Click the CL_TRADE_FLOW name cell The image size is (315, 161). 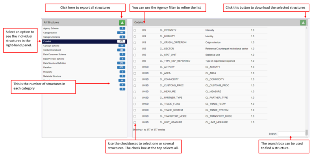click(215, 104)
